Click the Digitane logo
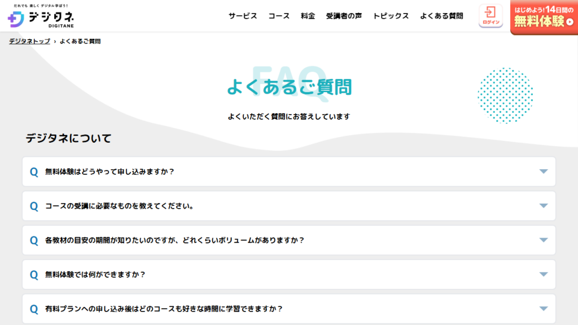This screenshot has width=578, height=325. (41, 16)
